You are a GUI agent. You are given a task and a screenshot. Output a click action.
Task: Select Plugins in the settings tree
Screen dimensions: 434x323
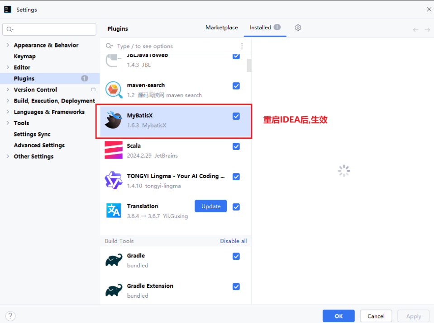50,79
